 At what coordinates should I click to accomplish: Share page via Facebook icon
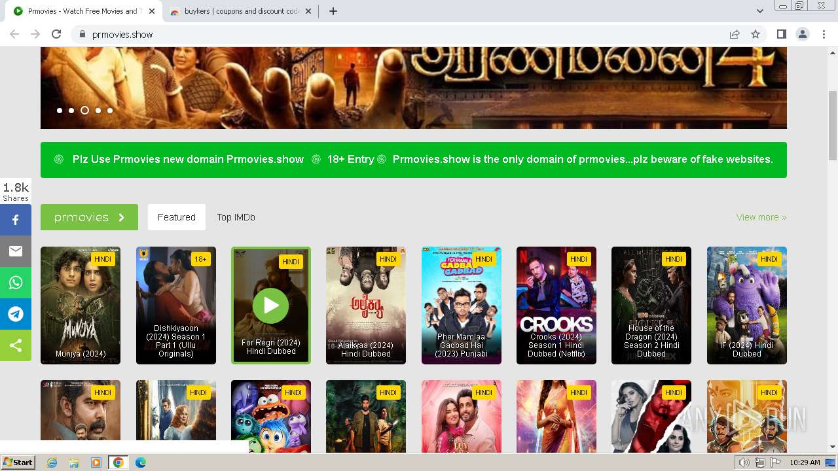point(16,220)
